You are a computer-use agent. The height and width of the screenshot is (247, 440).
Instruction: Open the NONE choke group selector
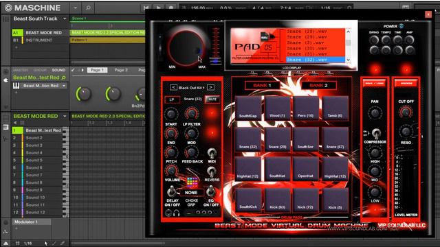(191, 193)
